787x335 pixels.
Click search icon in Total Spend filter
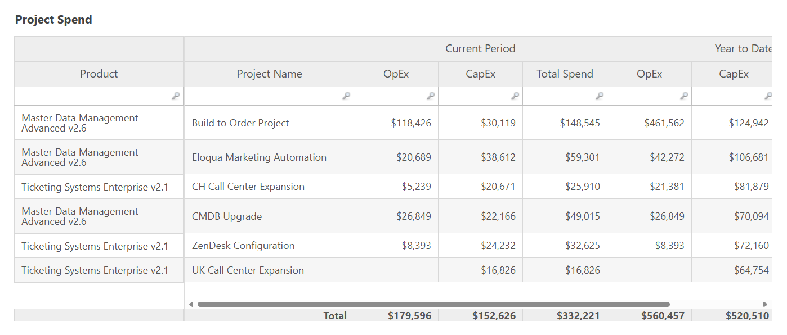click(600, 96)
